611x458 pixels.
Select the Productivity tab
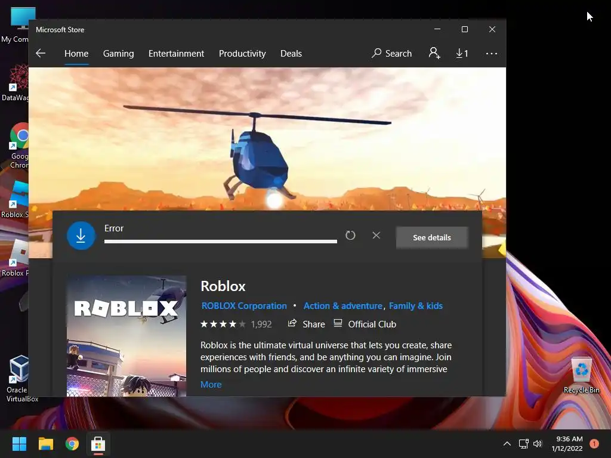tap(242, 53)
